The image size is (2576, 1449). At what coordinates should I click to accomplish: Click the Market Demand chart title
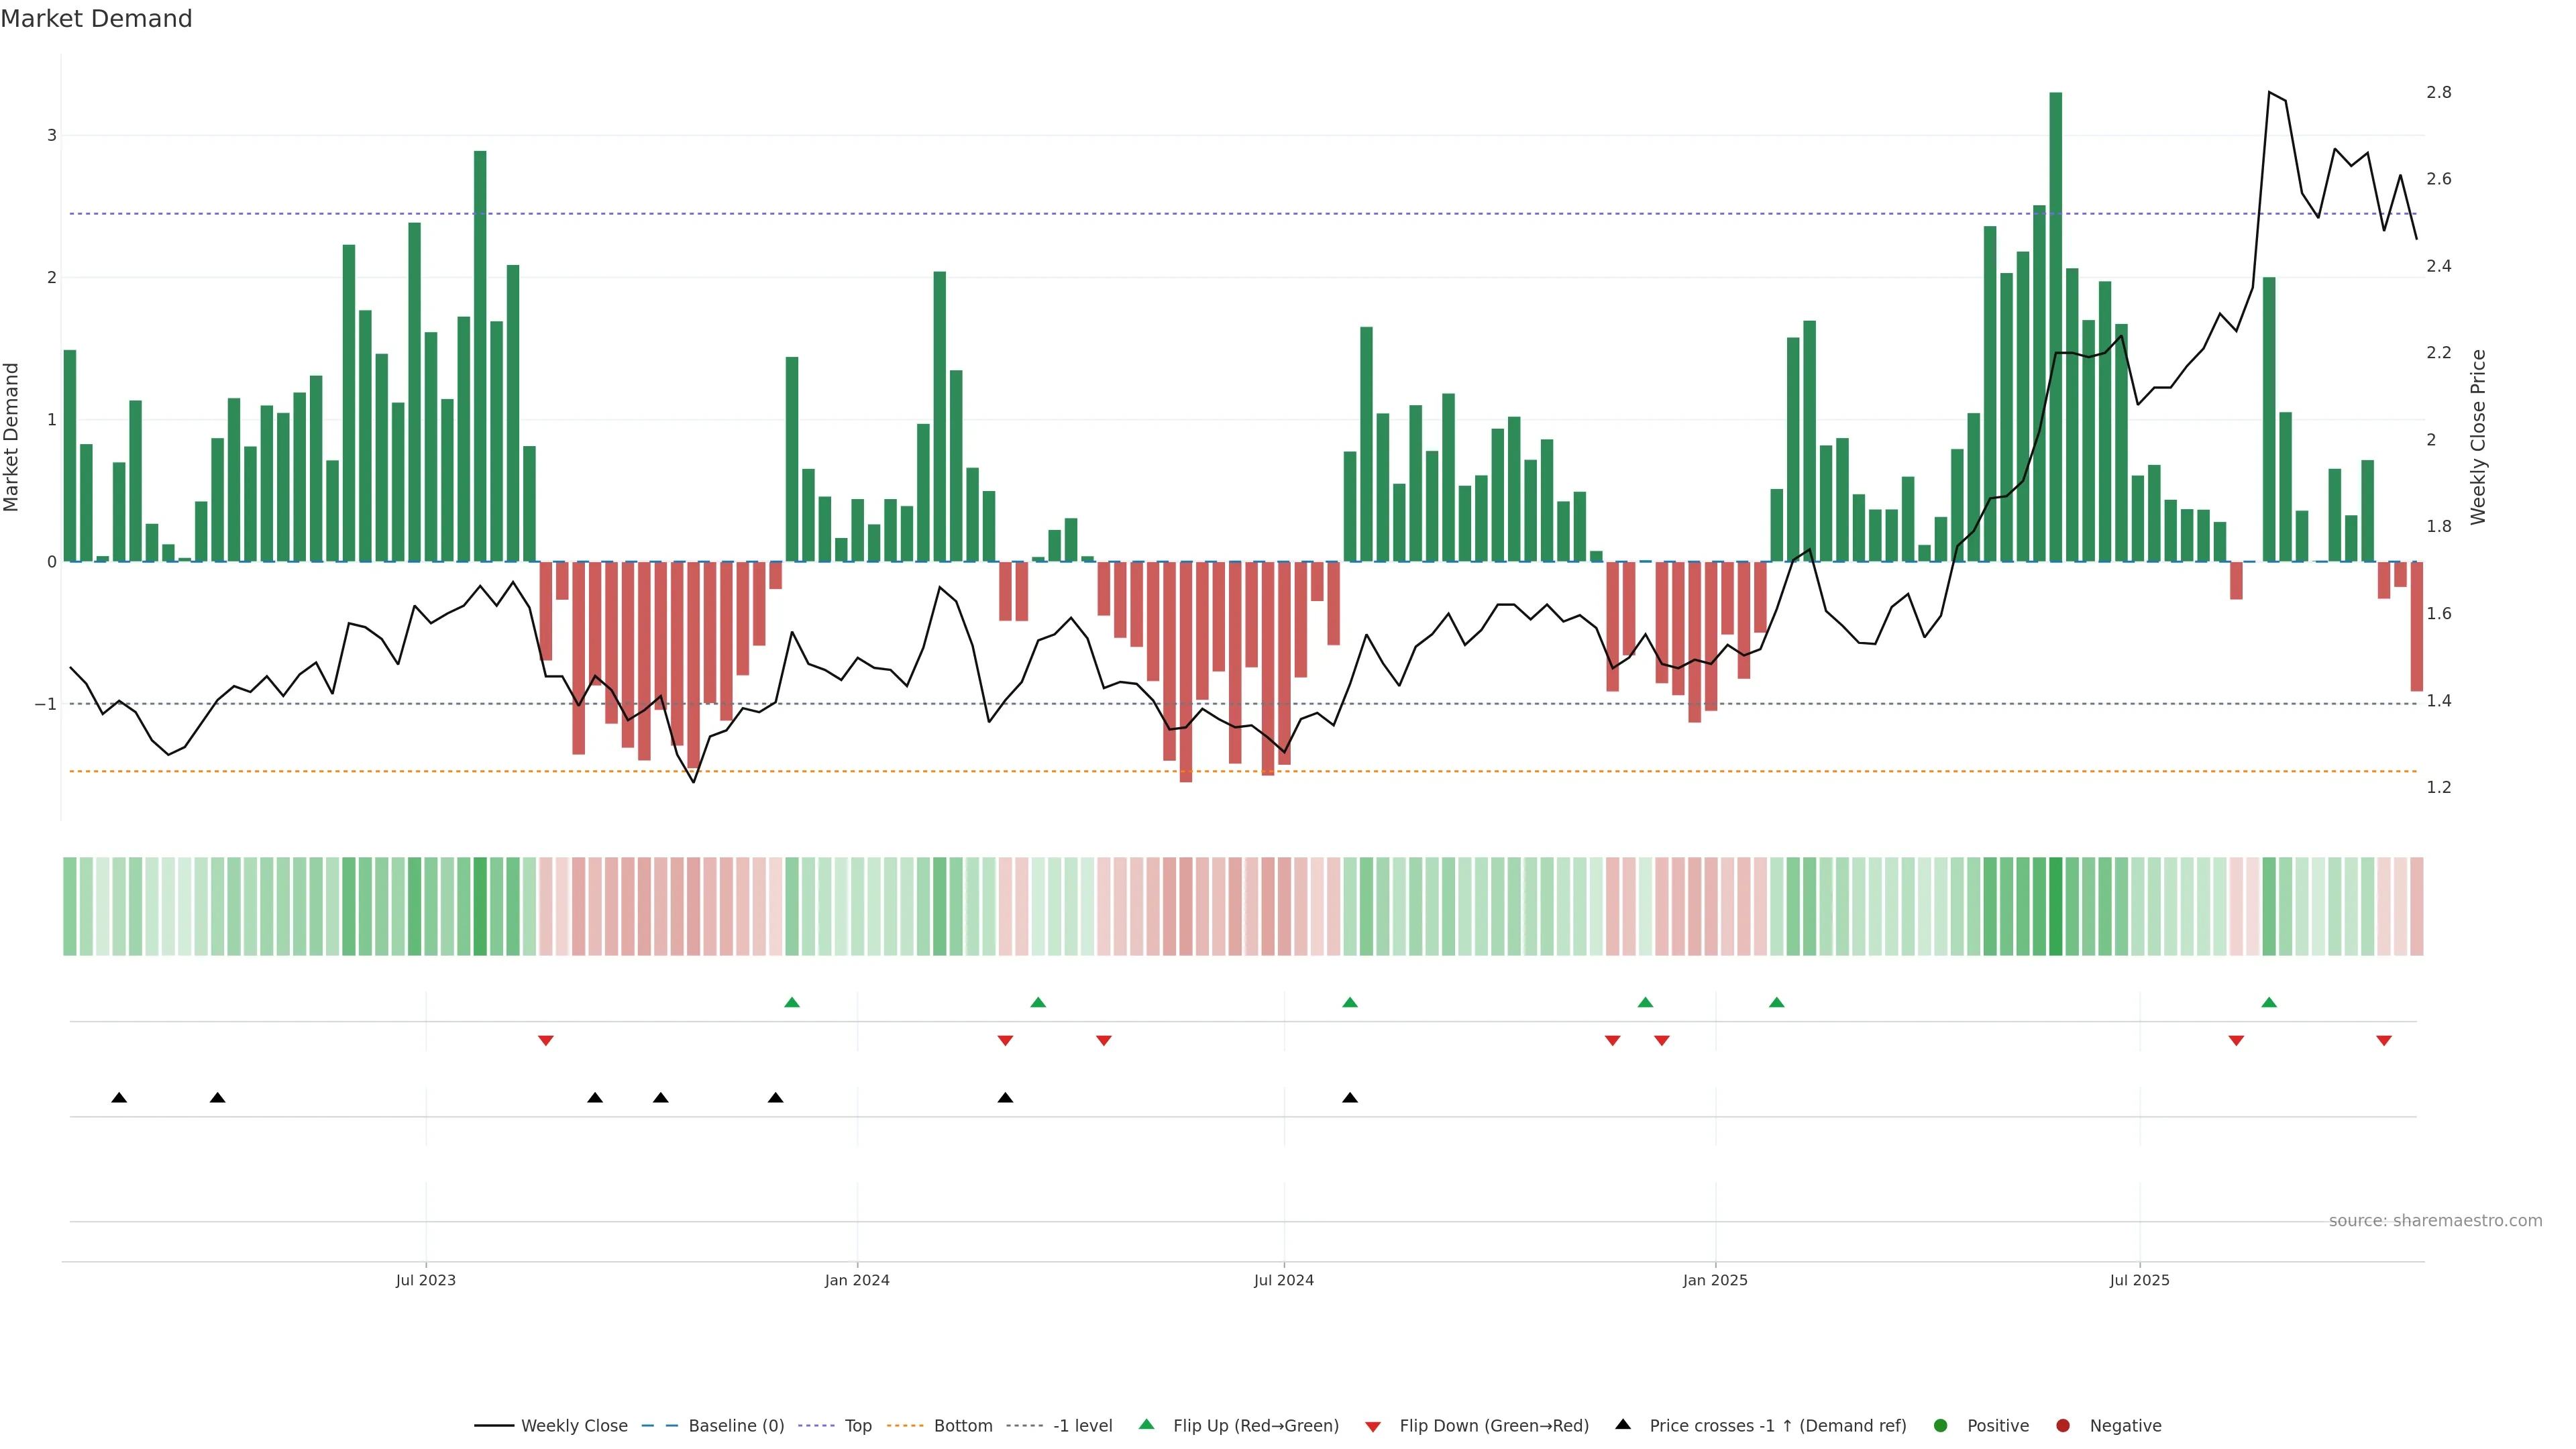pyautogui.click(x=96, y=19)
